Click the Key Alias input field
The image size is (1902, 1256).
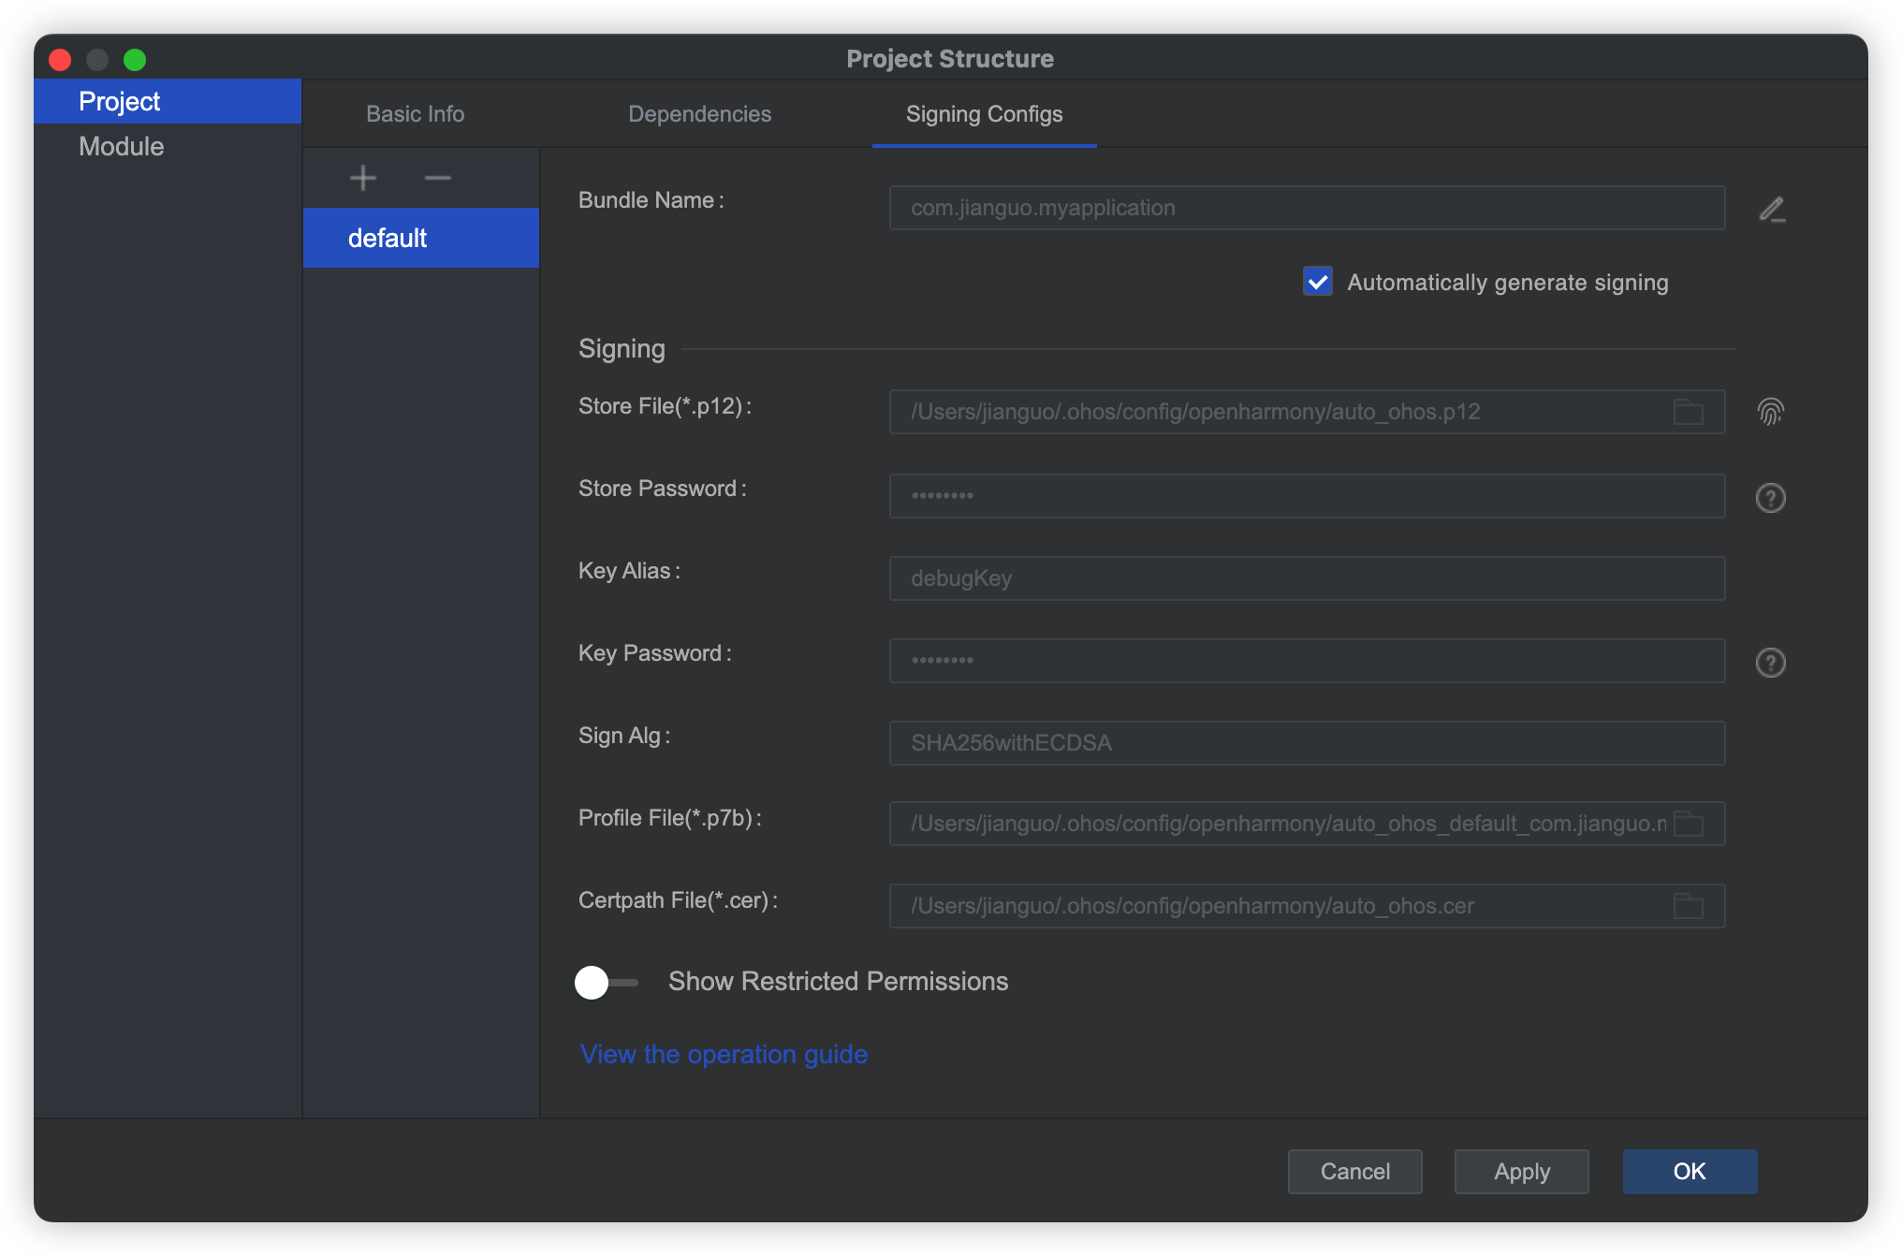(x=1306, y=578)
